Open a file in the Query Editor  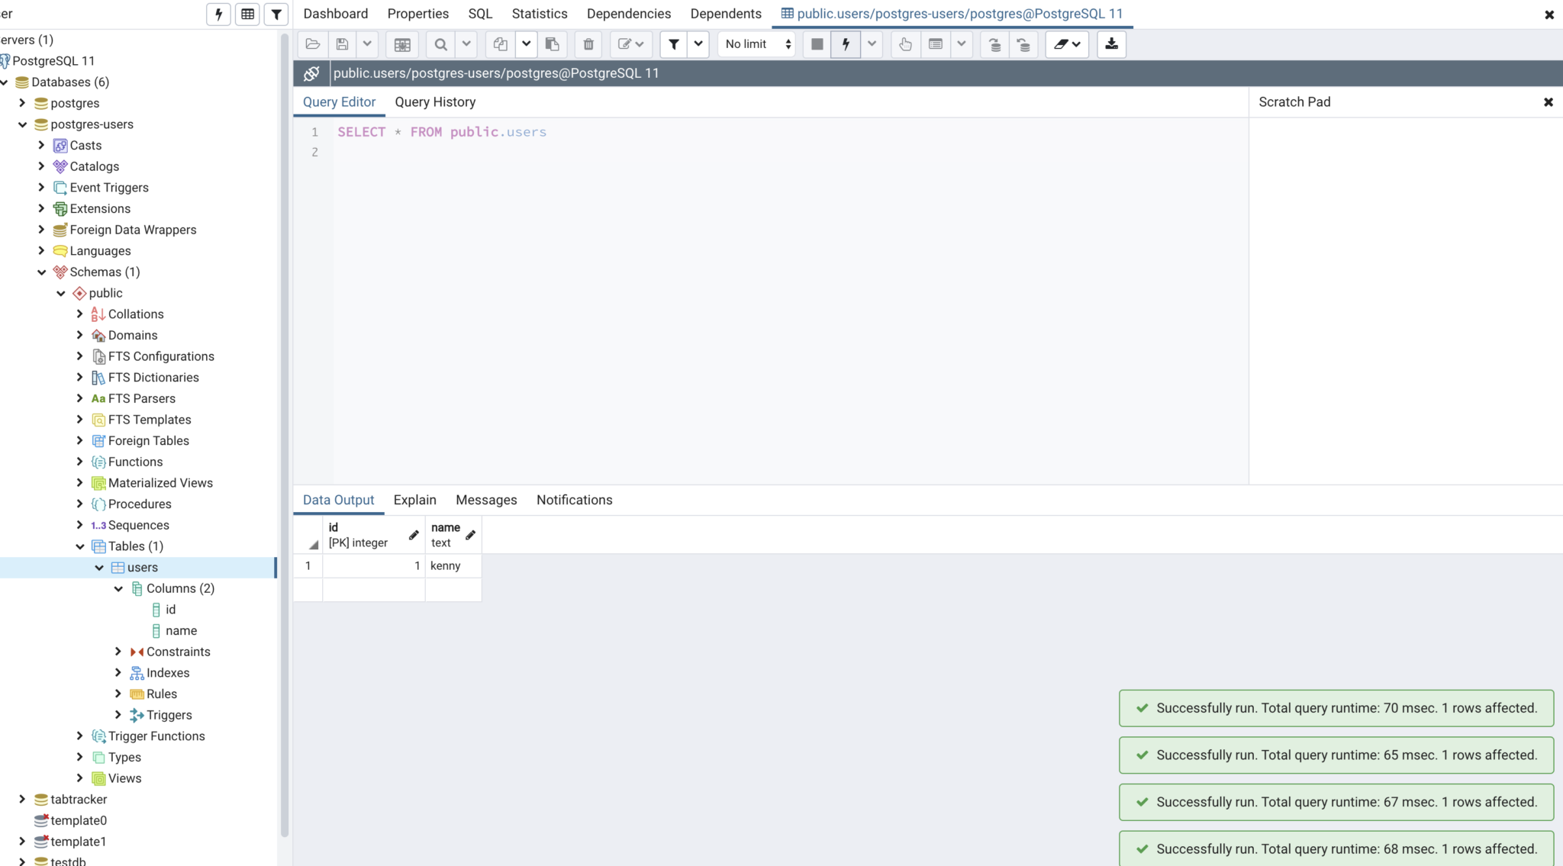[x=312, y=43]
